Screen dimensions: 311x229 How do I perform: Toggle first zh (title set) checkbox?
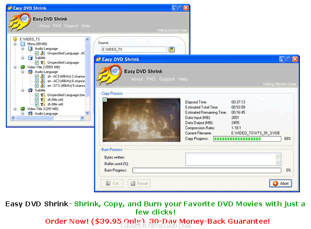pos(37,100)
